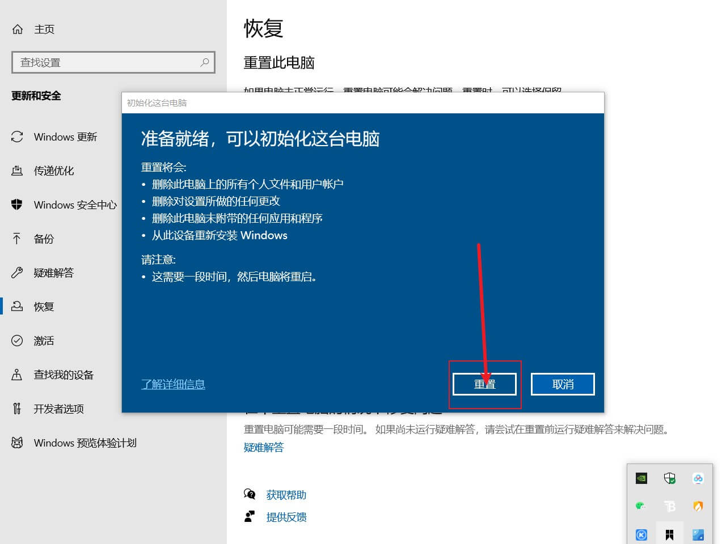The height and width of the screenshot is (544, 726).
Task: Click the 更新和安全 sidebar heading
Action: 36,96
